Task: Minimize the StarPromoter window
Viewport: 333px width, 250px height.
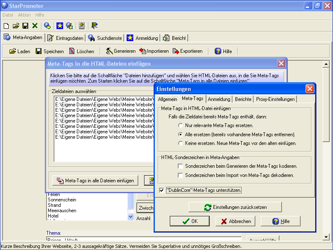Action: point(308,6)
